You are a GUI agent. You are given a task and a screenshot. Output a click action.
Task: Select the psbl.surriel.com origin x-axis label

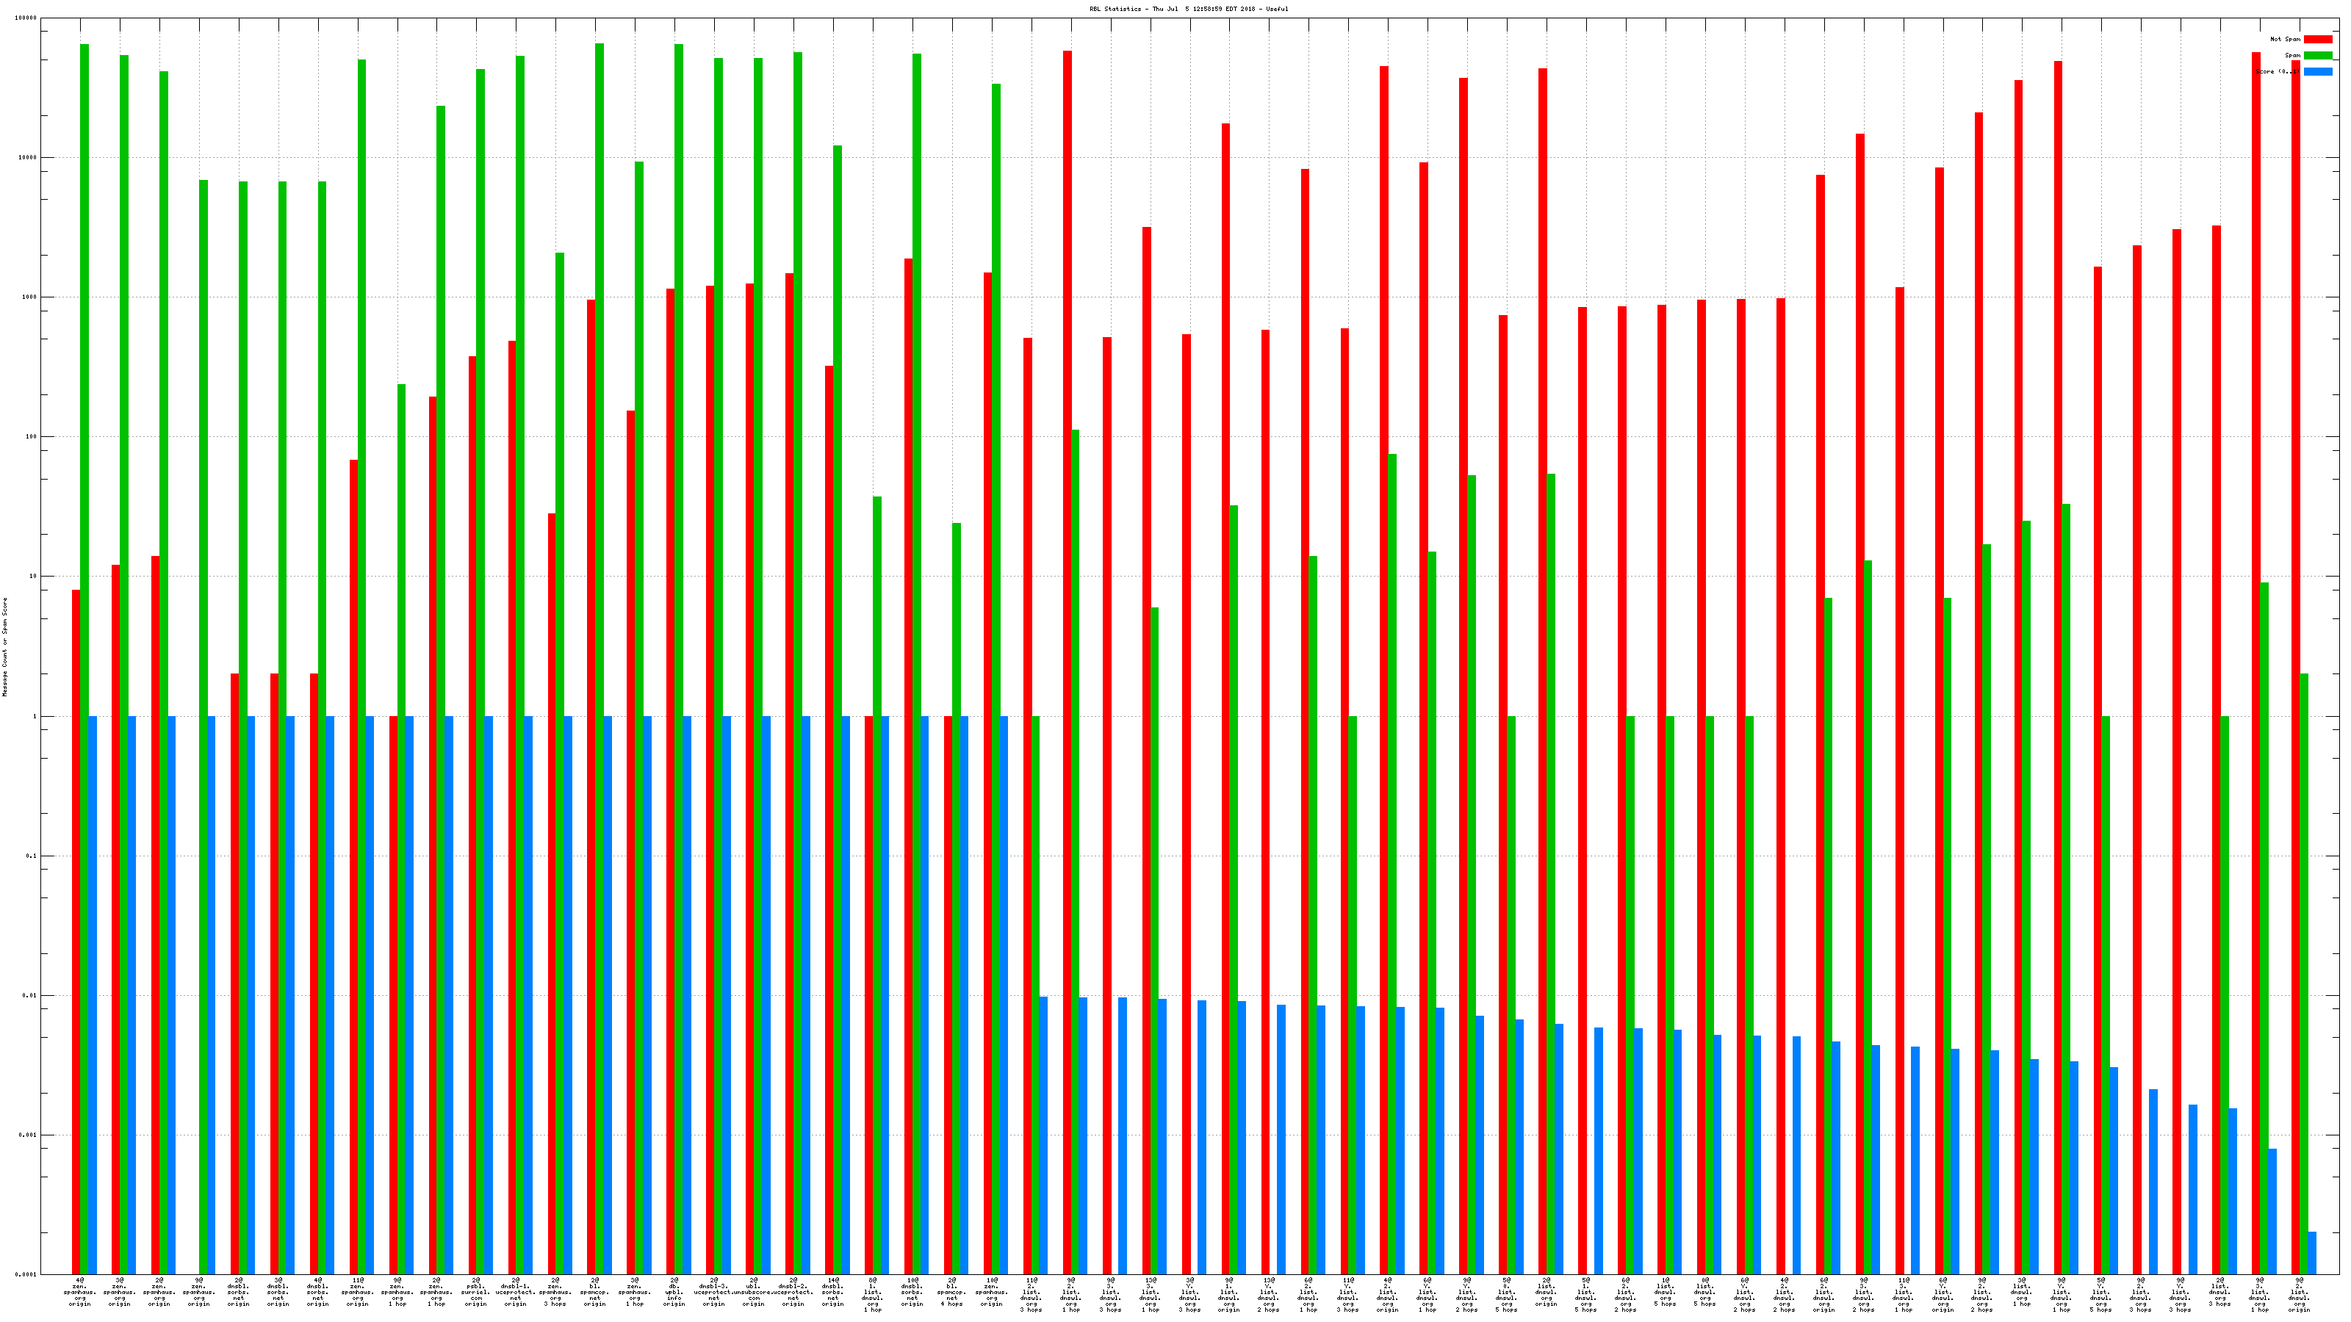pos(475,1292)
